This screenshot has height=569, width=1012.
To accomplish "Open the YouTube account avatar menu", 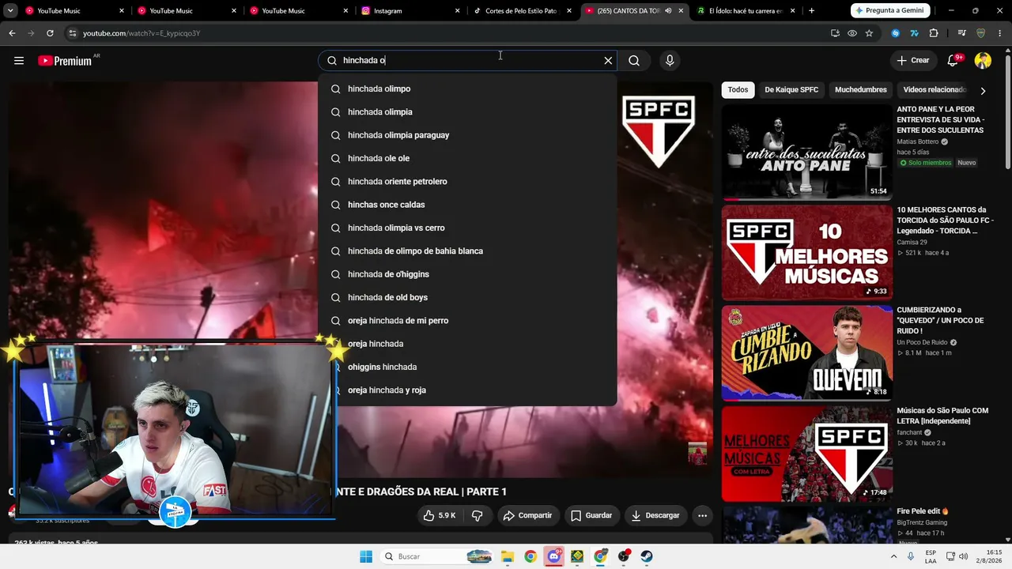I will tap(983, 61).
